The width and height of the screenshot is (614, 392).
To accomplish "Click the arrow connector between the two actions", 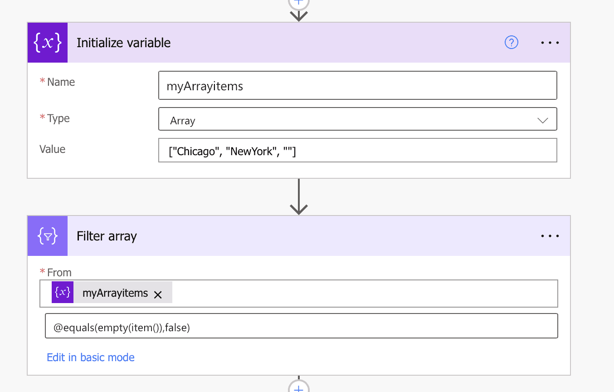I will coord(298,196).
